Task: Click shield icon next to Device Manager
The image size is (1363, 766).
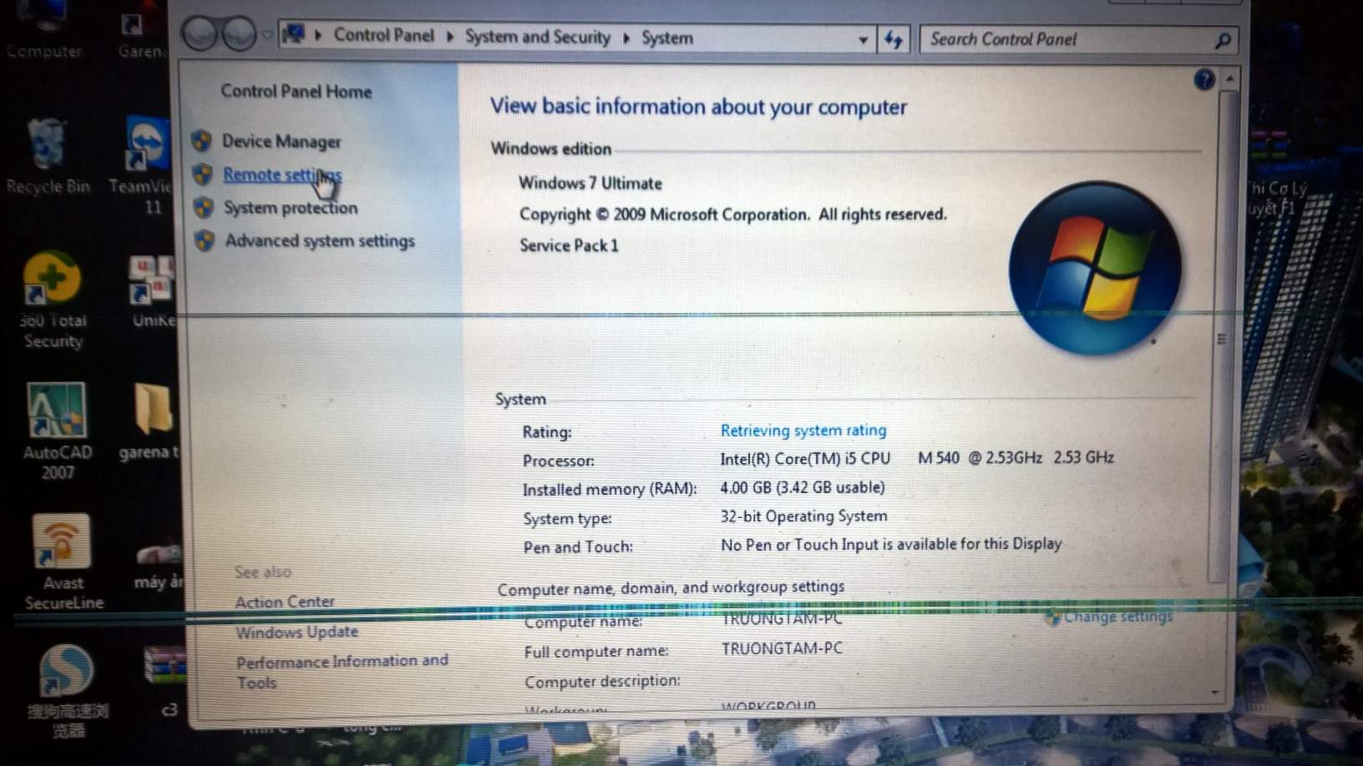Action: (201, 140)
